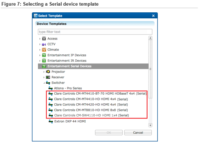Expand the Entertainment IR Devices node

click(x=40, y=61)
